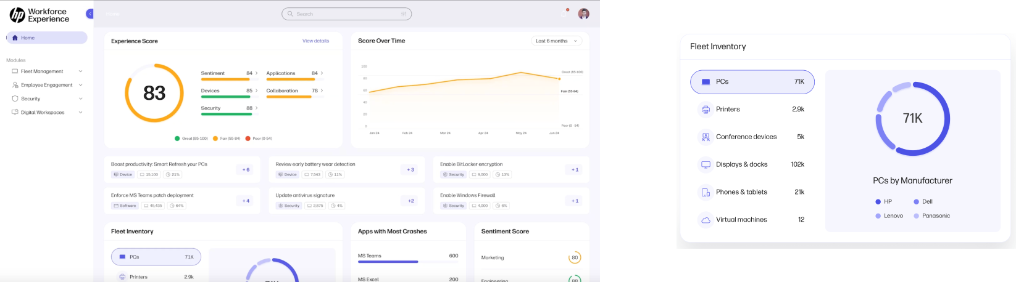Toggle Dell legend in manufacturer chart

coord(923,202)
